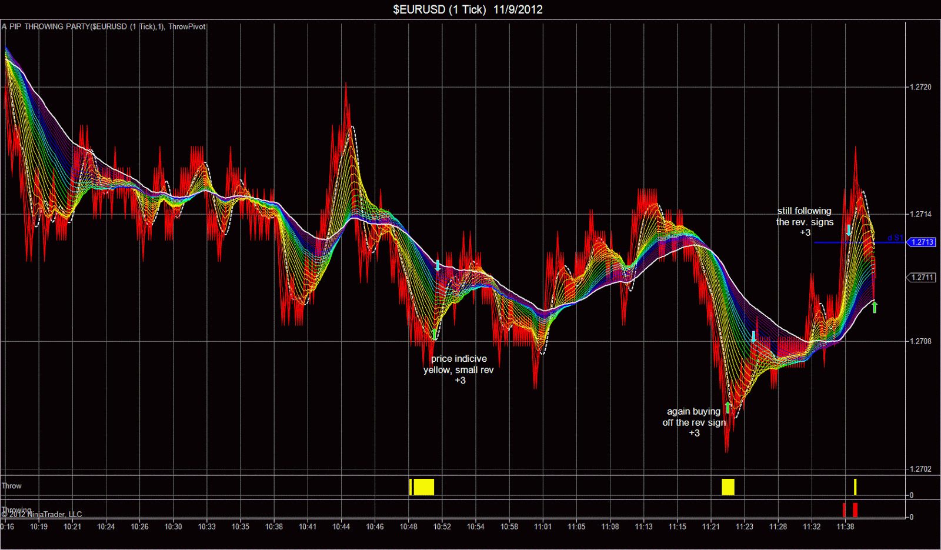Click the 1.2702 price axis label

921,469
